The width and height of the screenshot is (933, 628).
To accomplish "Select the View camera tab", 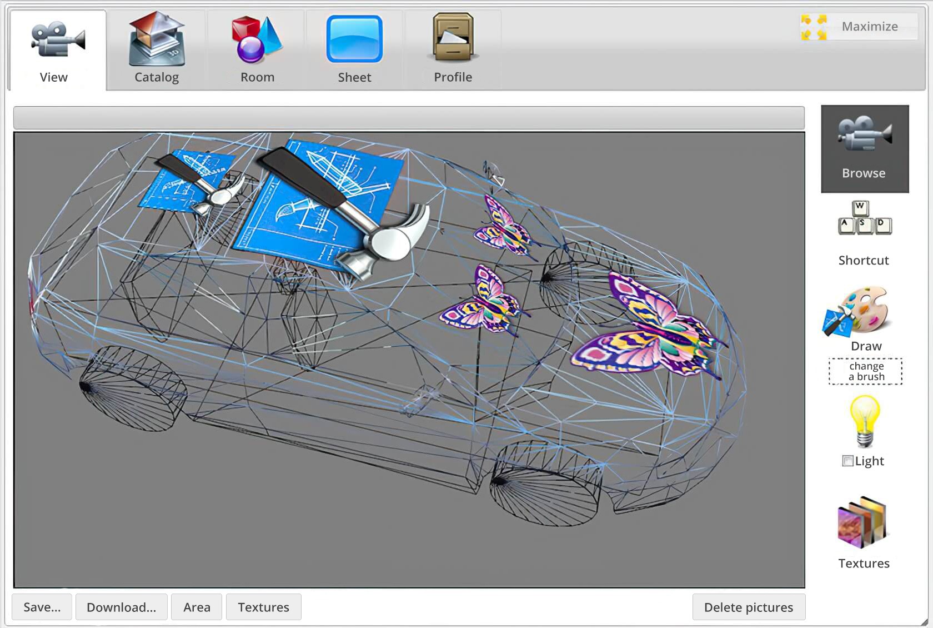I will 57,51.
